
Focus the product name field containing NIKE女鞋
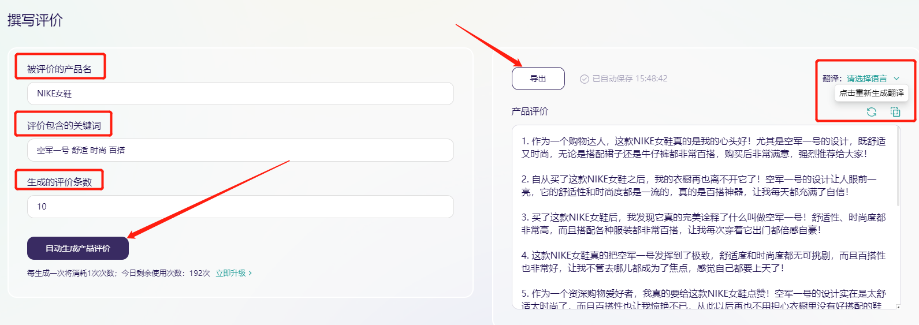pyautogui.click(x=240, y=94)
